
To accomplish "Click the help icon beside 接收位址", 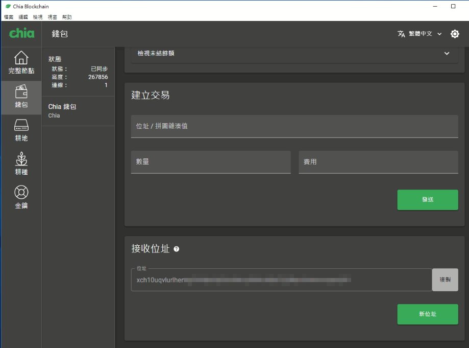I will pos(177,249).
